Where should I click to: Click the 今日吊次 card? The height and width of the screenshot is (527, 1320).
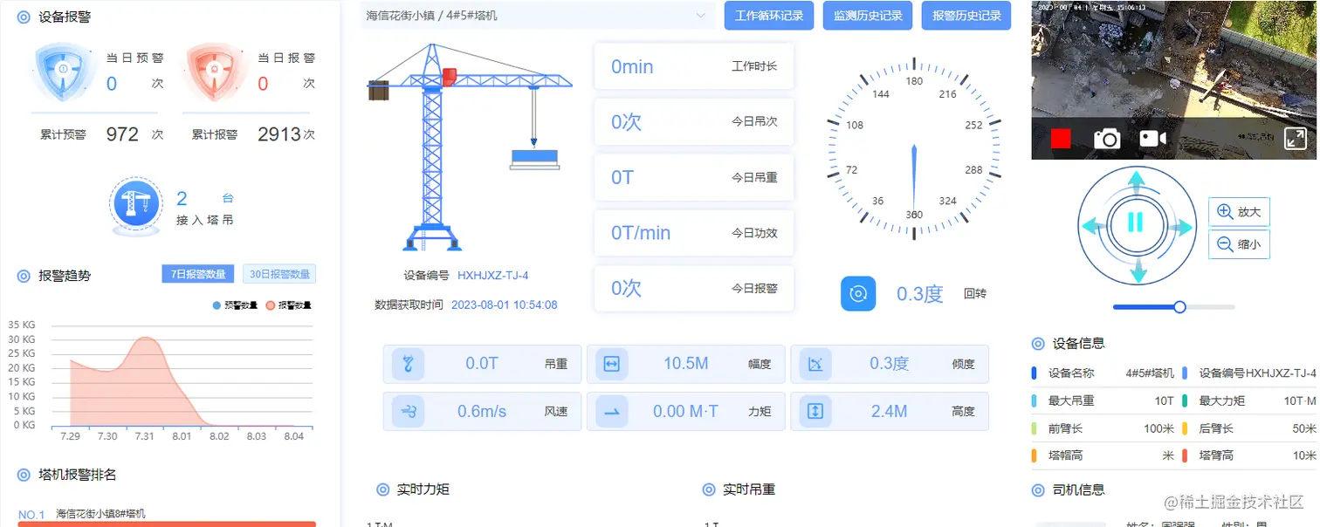pyautogui.click(x=694, y=122)
